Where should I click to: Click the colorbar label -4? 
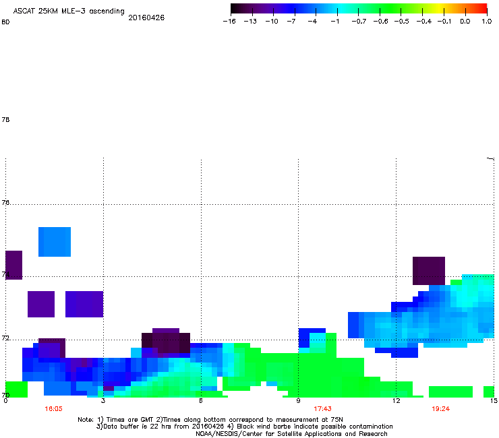tap(312, 22)
